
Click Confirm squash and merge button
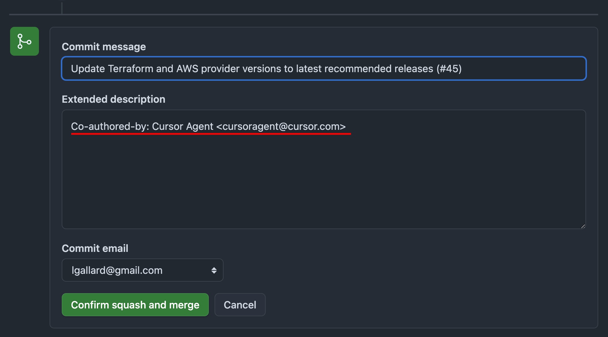(135, 305)
